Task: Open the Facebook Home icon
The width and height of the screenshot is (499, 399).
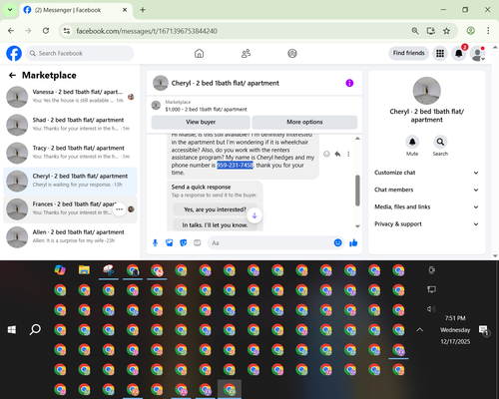Action: pos(199,53)
